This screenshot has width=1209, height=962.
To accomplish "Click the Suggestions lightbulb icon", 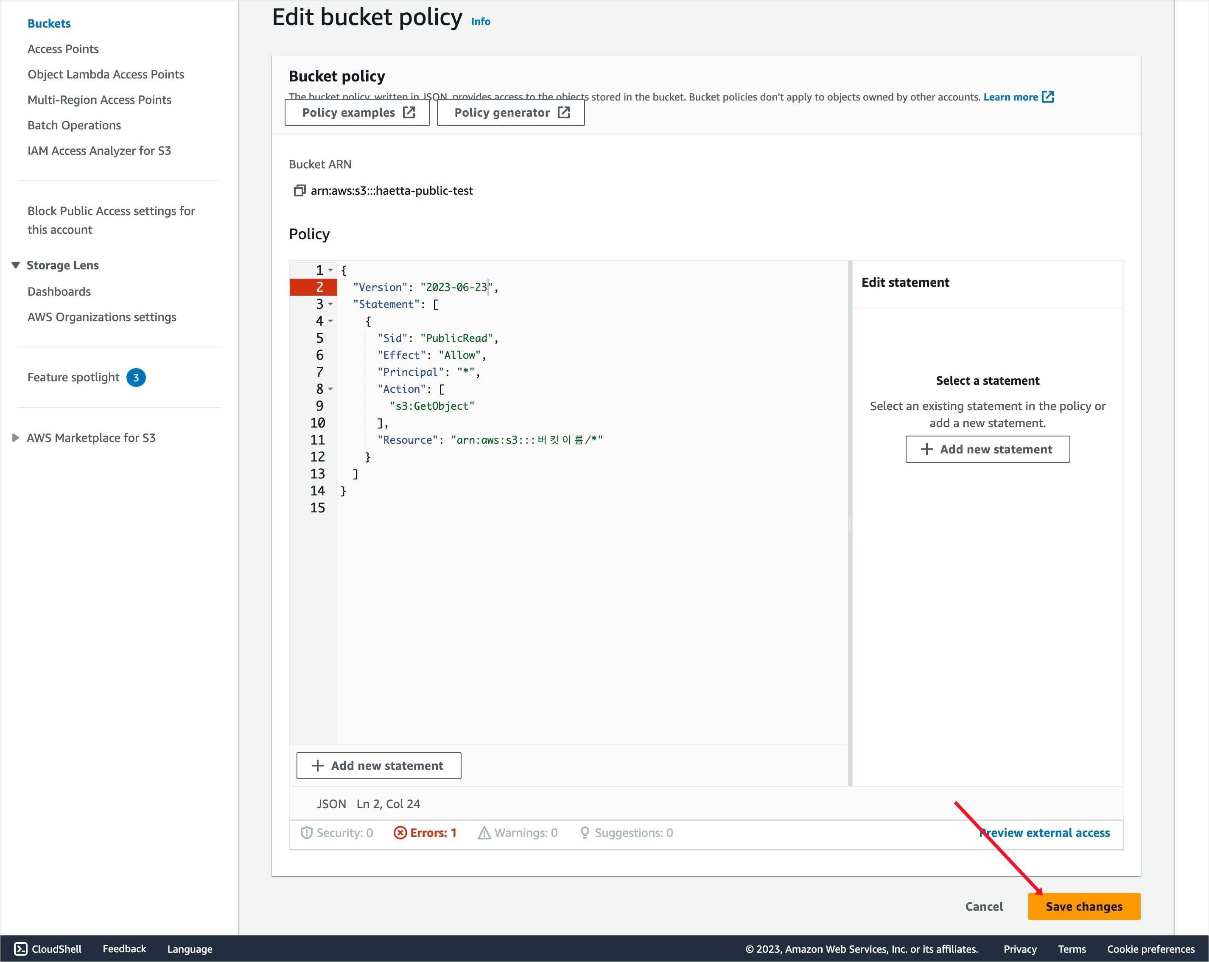I will point(584,833).
